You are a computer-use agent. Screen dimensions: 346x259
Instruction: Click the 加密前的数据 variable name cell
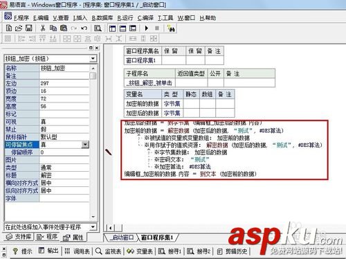point(143,104)
